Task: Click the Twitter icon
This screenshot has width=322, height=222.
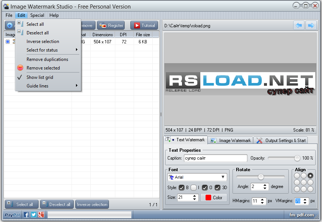Action: [33, 215]
